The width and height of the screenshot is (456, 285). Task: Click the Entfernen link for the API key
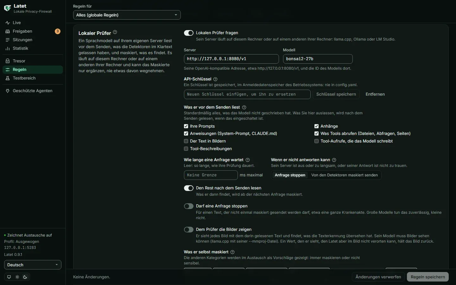(375, 94)
